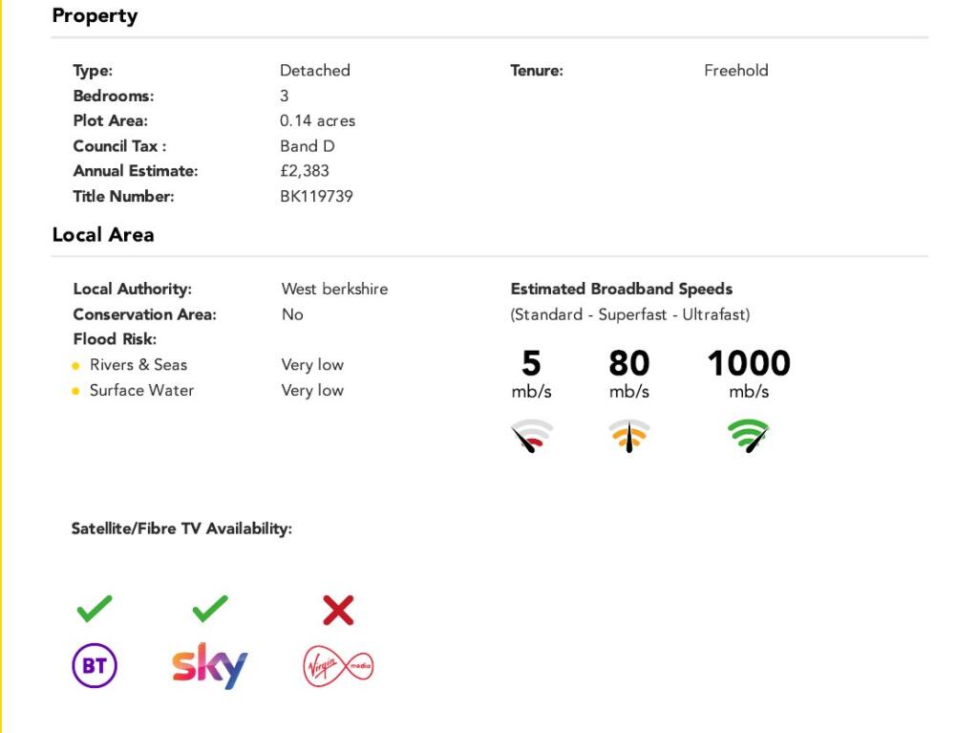
Task: Click the Property section heading
Action: pos(95,16)
